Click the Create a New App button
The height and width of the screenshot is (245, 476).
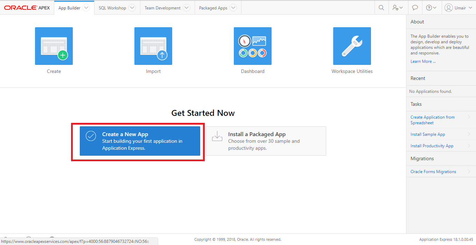pyautogui.click(x=140, y=141)
